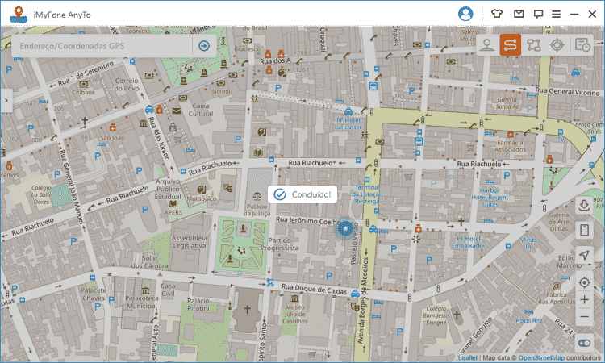Click the Galeria Santa Fe map label
The height and width of the screenshot is (363, 605).
point(507,103)
